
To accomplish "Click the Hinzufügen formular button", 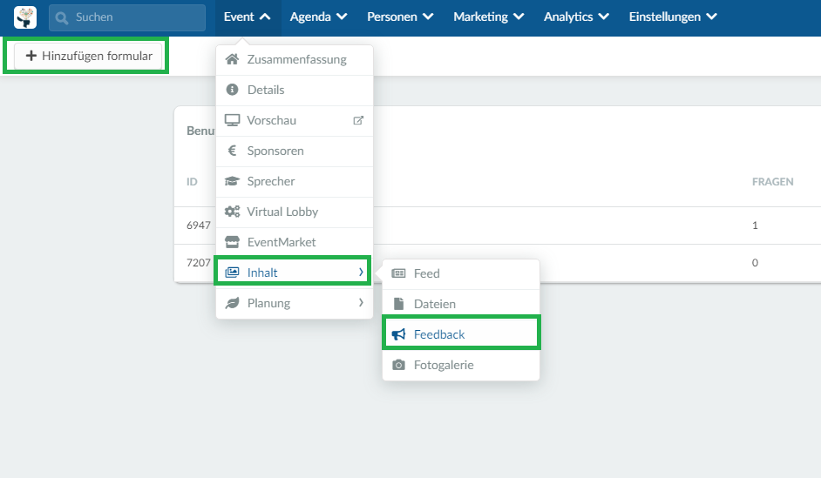I will [89, 56].
